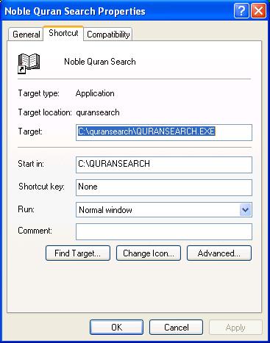Expand the Run dropdown arrow
The width and height of the screenshot is (270, 343).
click(x=245, y=210)
